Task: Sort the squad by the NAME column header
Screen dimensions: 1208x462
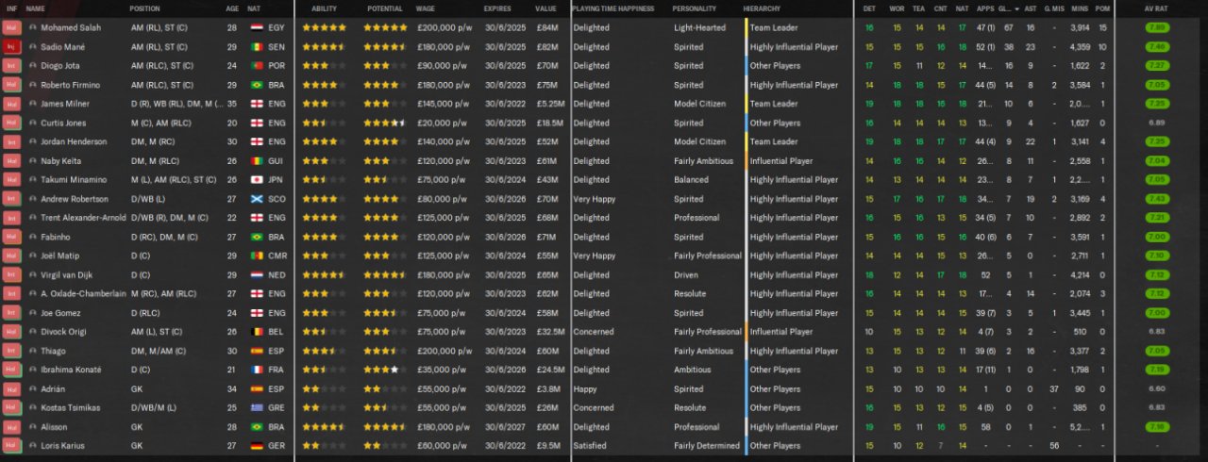Action: tap(36, 8)
